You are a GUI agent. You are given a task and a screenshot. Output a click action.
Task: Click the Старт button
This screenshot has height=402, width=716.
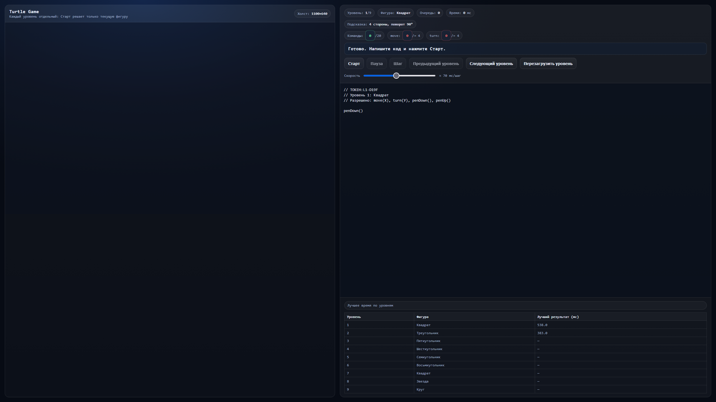point(354,63)
